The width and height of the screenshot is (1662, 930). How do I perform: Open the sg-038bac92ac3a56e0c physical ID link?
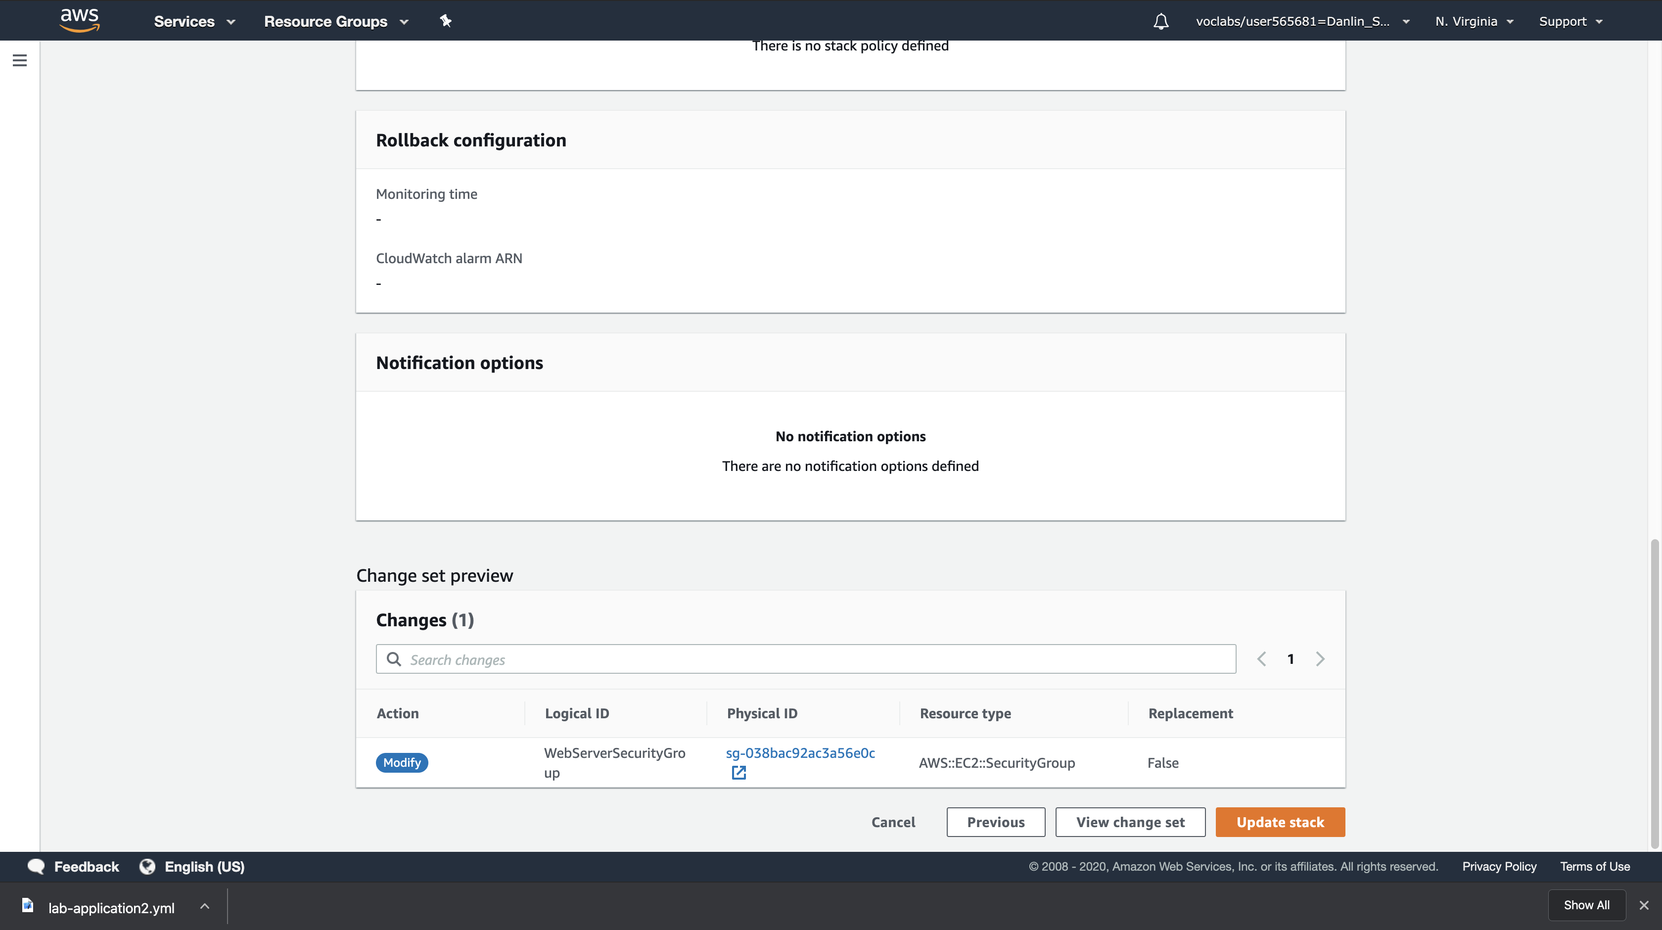800,753
